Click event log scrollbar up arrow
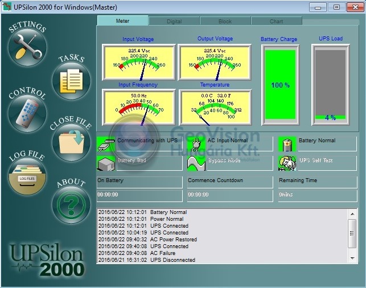Image resolution: width=366 pixels, height=288 pixels. [352, 214]
